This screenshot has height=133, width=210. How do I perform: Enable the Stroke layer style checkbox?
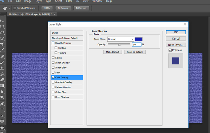(x=53, y=58)
